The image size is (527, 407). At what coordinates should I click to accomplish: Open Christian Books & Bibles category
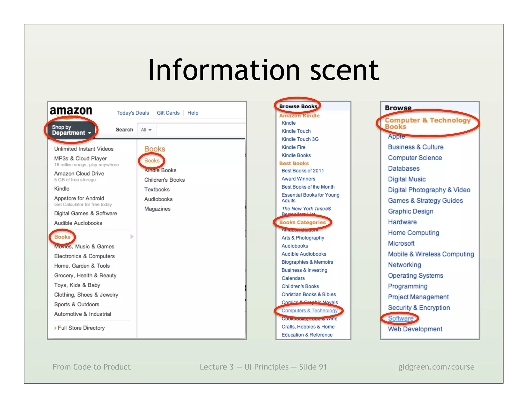pyautogui.click(x=309, y=294)
